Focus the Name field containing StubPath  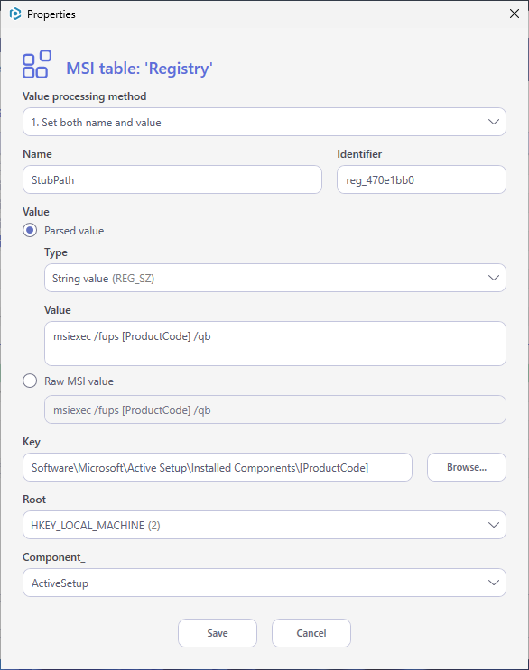[172, 179]
